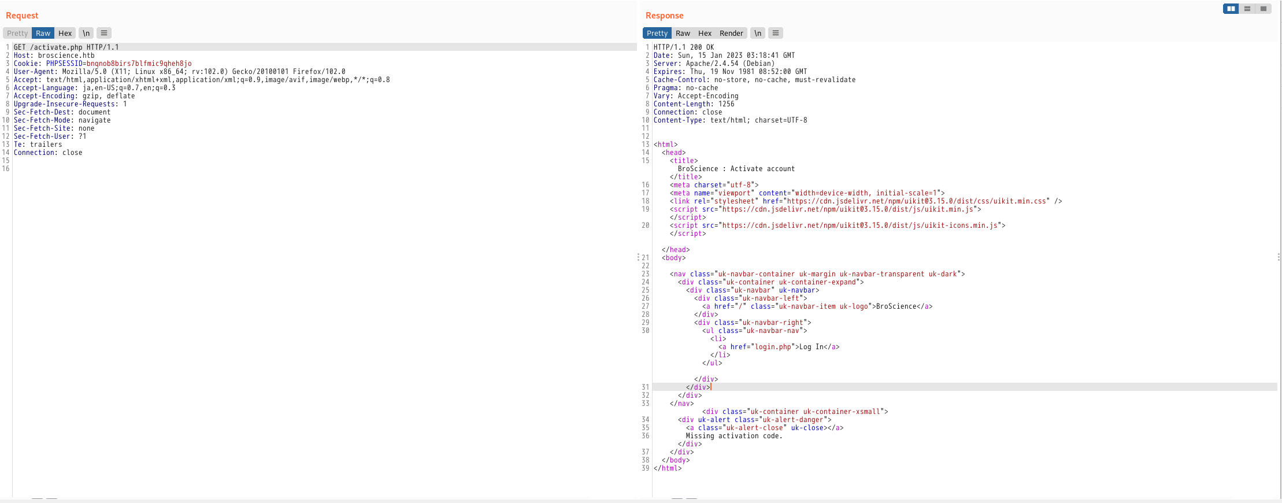The width and height of the screenshot is (1282, 503).
Task: Click the 'Te: trailers' request header
Action: pyautogui.click(x=38, y=145)
